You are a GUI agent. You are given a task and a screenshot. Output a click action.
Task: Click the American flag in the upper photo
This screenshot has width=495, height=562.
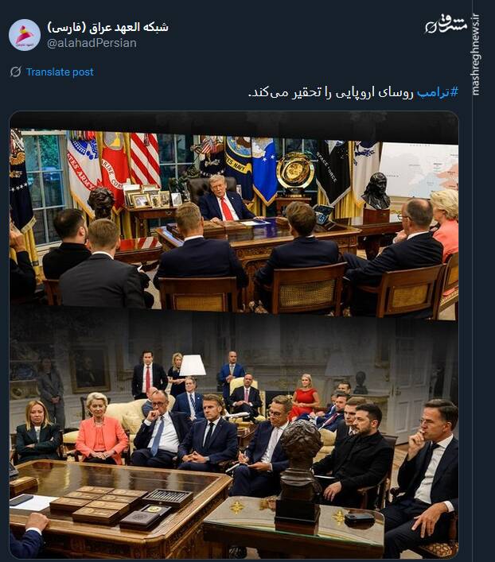tap(145, 159)
